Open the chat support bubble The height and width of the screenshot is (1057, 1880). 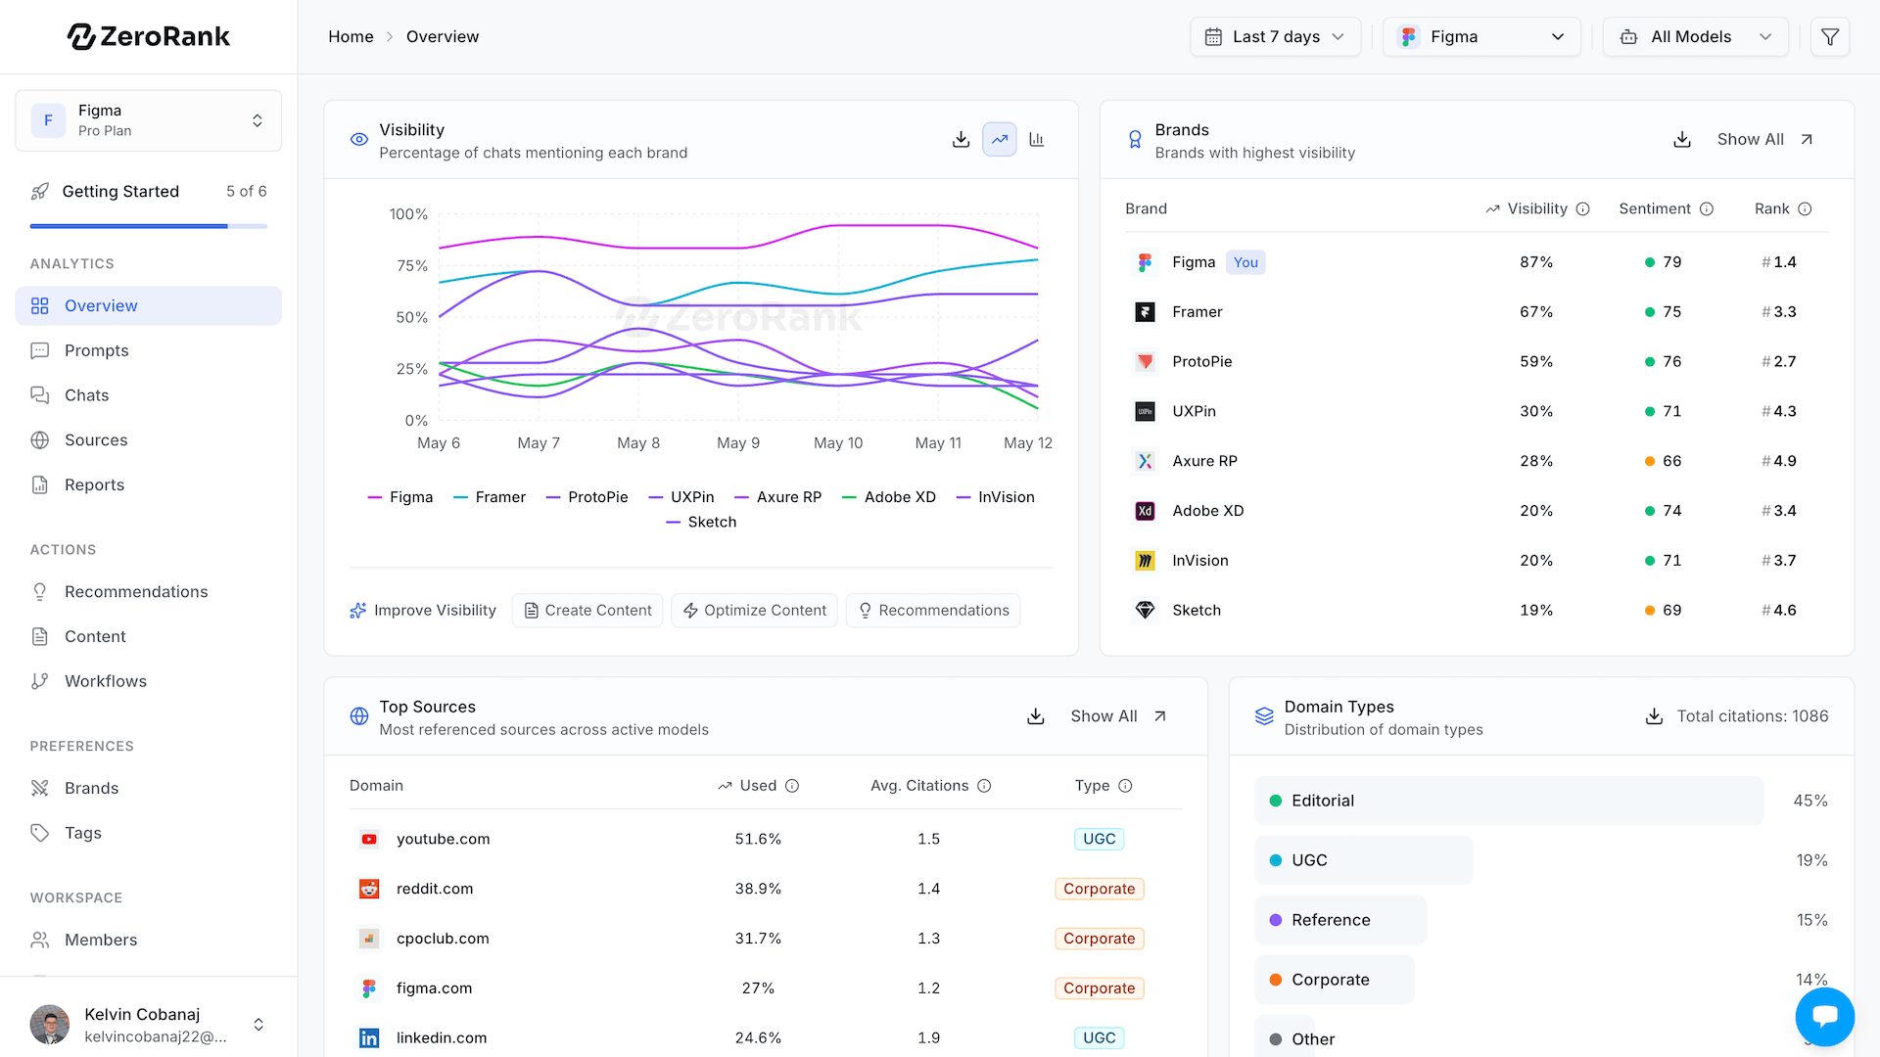pyautogui.click(x=1824, y=1017)
